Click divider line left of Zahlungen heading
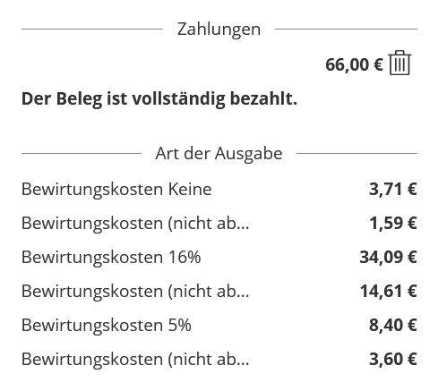The width and height of the screenshot is (438, 391). [x=92, y=30]
